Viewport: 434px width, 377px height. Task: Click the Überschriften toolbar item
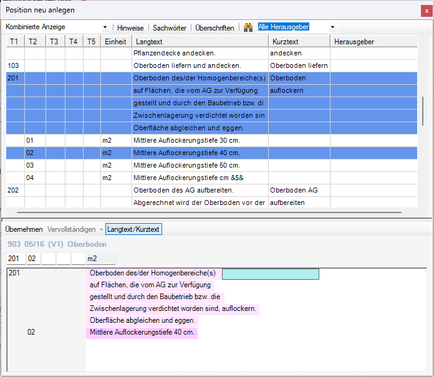point(215,28)
